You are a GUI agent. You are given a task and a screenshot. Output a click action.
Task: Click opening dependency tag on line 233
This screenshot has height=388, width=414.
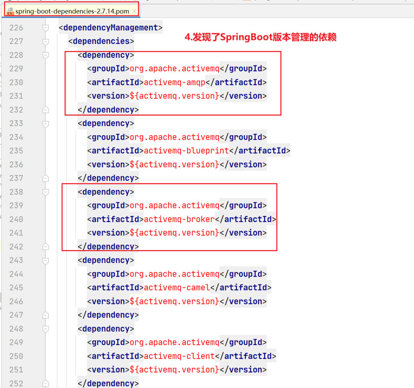pos(106,123)
